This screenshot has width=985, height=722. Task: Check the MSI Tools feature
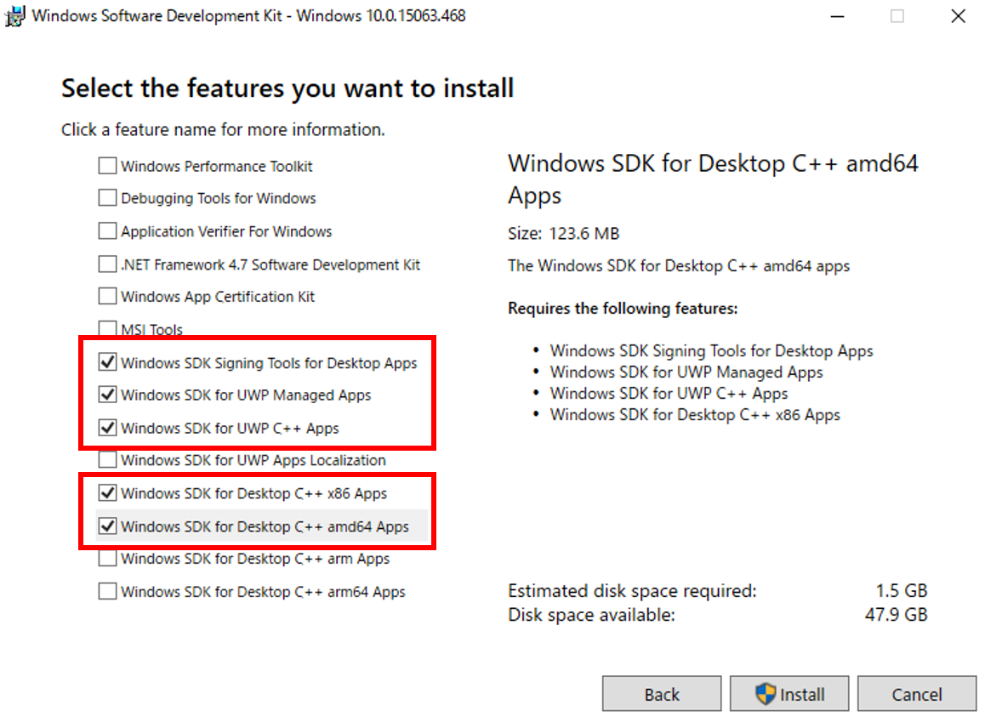[107, 328]
